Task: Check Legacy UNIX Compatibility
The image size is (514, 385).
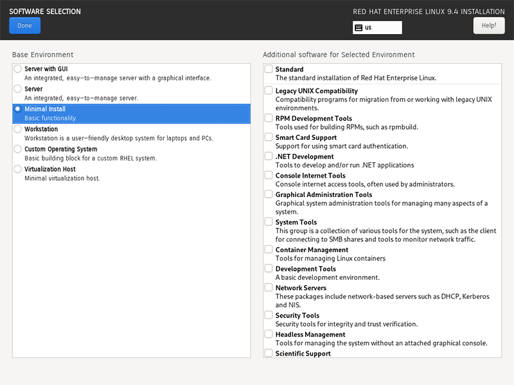Action: 269,90
